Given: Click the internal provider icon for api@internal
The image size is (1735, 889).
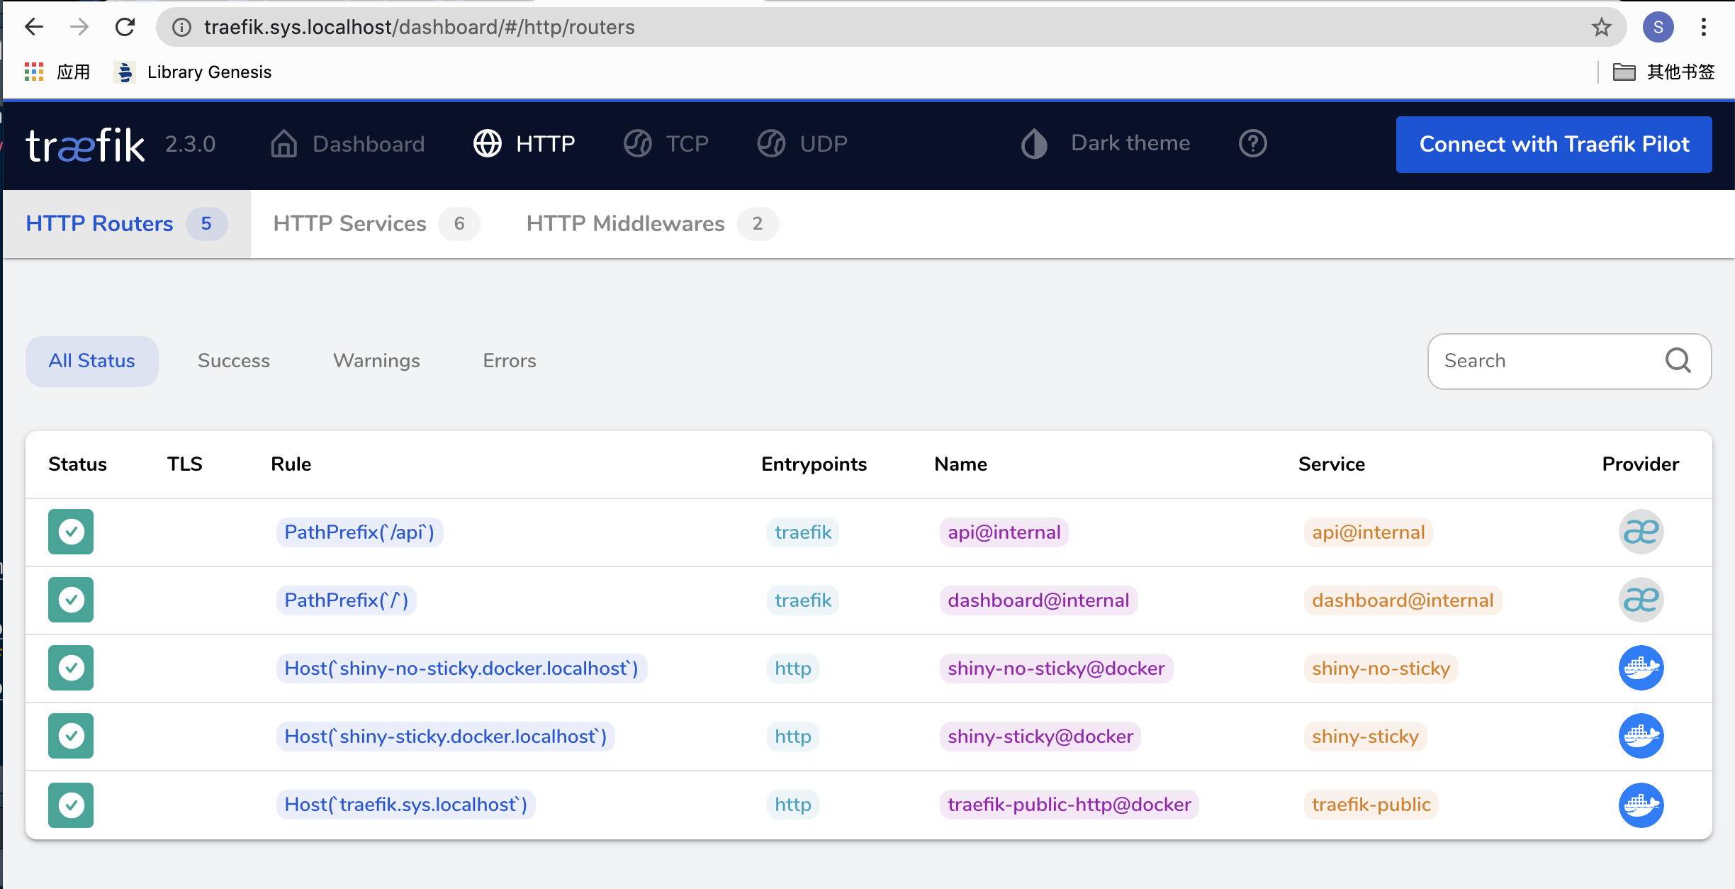Looking at the screenshot, I should point(1641,531).
